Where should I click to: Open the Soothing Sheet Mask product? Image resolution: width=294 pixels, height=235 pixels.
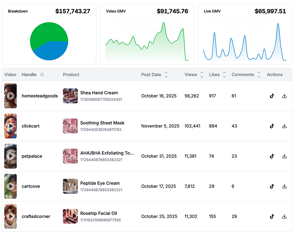(102, 123)
